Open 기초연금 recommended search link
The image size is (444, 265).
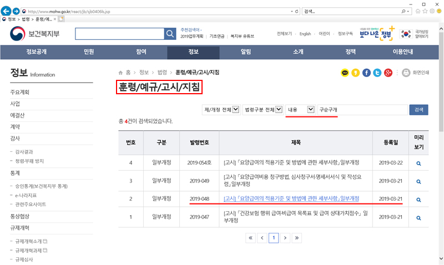tap(216, 35)
